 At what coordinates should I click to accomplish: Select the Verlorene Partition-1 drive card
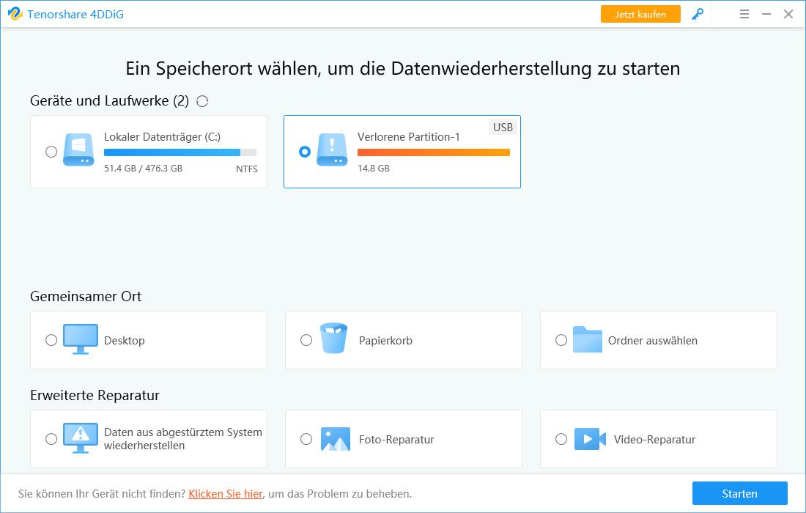tap(402, 152)
